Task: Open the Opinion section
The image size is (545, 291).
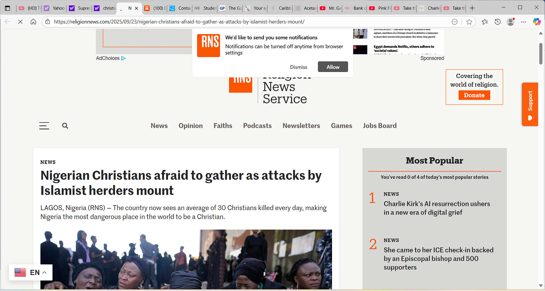Action: click(191, 126)
